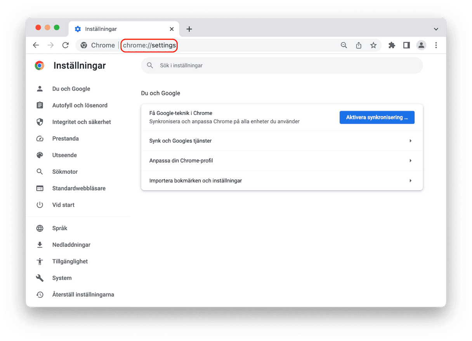
Task: Open the tab search dropdown chevron
Action: click(436, 29)
